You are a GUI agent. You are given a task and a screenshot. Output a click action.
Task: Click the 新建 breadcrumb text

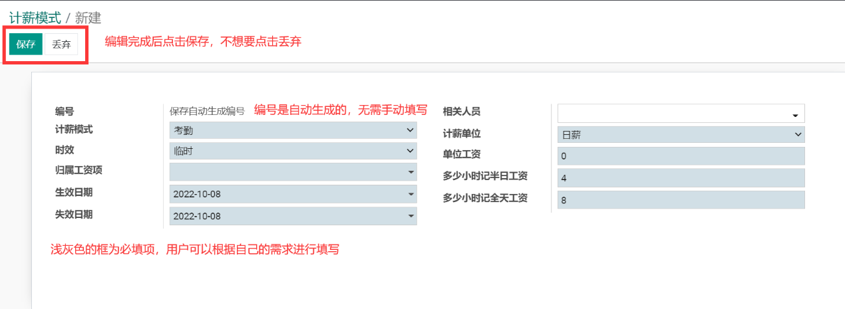pyautogui.click(x=88, y=18)
